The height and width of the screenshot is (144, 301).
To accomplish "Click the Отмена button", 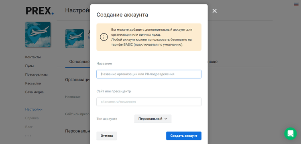I will [107, 136].
